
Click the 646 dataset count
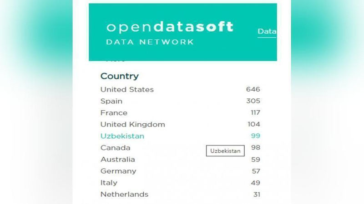point(253,90)
